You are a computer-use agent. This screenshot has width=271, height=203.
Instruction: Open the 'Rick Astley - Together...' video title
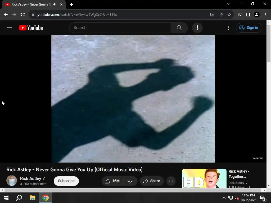coord(239,174)
